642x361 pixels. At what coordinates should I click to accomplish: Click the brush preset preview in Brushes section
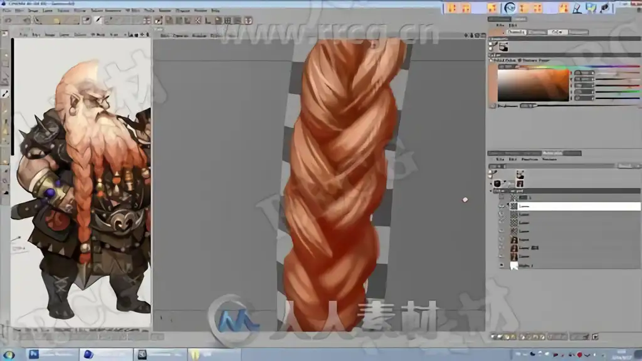tap(503, 47)
